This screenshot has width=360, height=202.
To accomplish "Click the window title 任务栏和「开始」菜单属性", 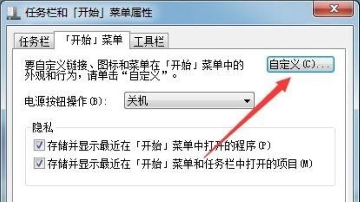I will coord(89,13).
